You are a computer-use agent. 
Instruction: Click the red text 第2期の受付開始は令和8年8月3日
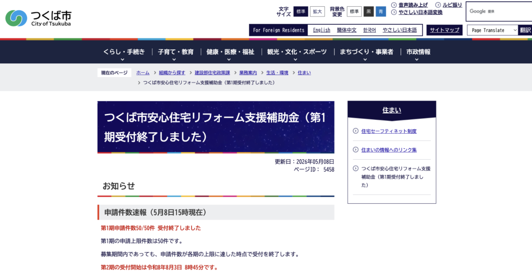point(159,268)
